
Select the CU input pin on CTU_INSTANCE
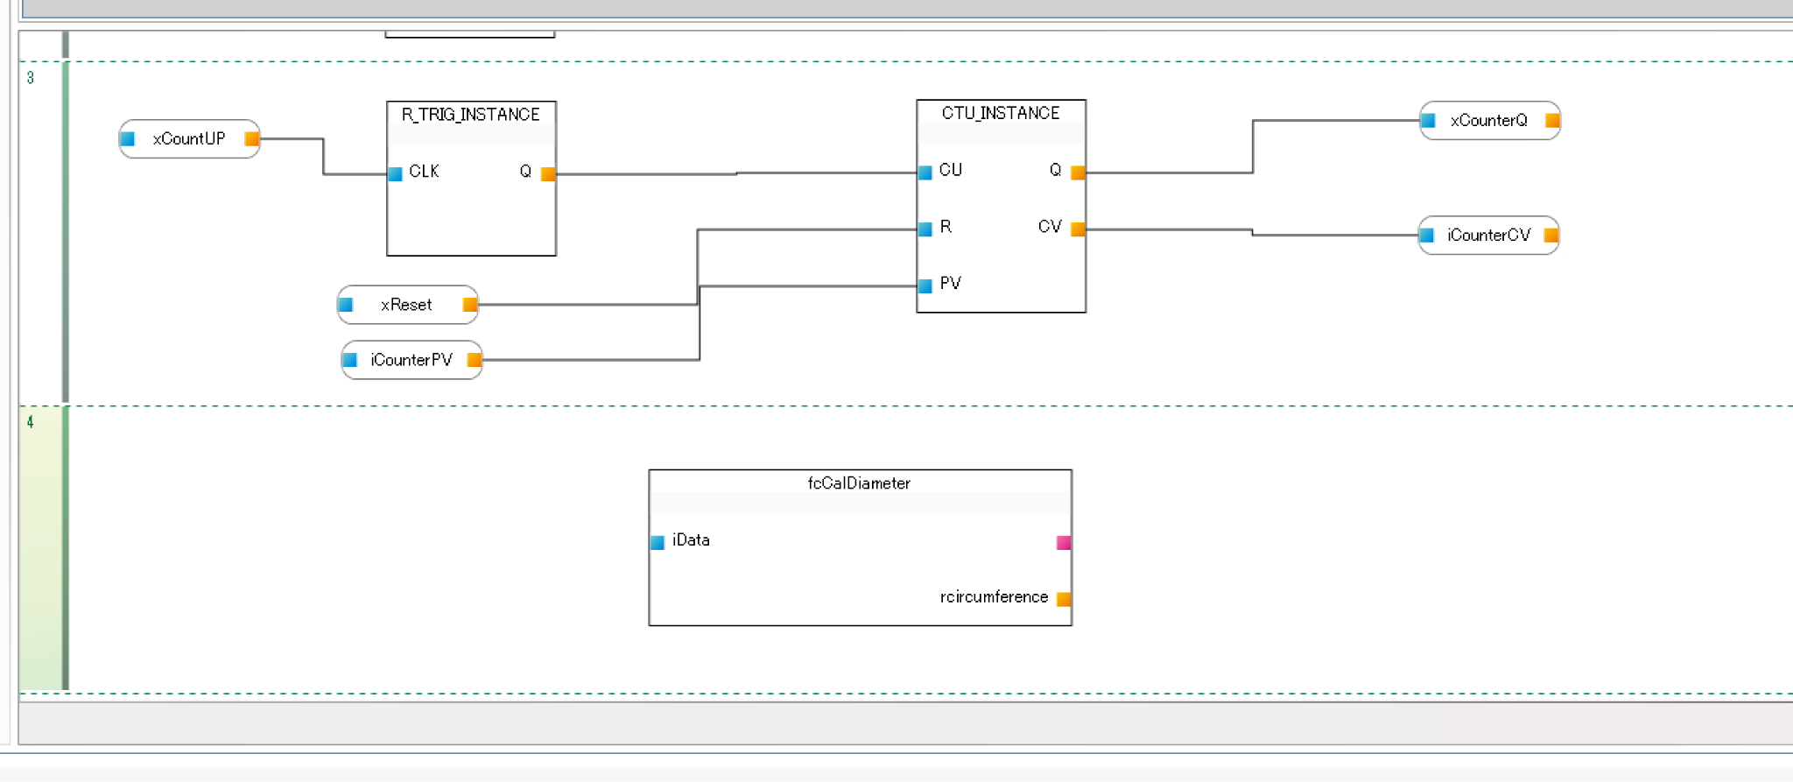coord(925,173)
